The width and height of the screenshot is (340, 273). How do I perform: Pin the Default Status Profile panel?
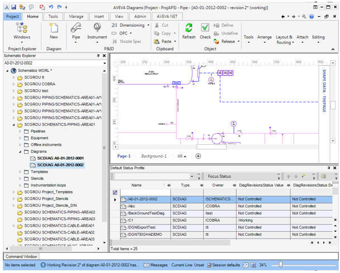[x=329, y=168]
